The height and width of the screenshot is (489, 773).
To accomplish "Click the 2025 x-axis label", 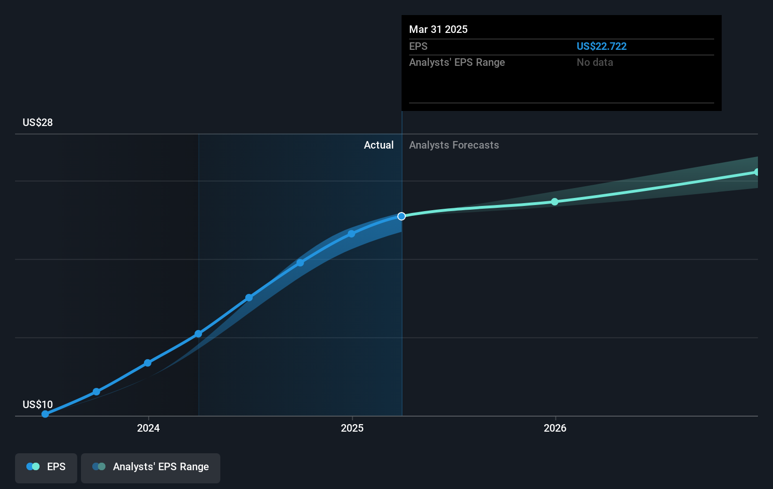I will point(352,428).
